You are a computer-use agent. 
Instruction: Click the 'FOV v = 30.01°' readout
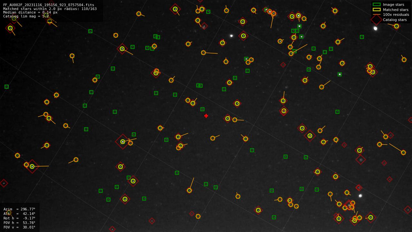[19, 227]
